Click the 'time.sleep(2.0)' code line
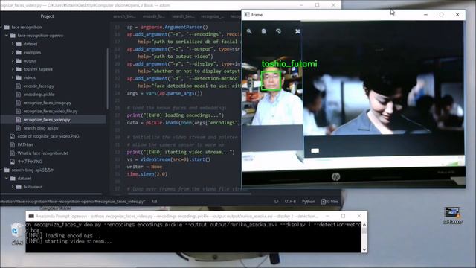The width and height of the screenshot is (476, 268). pos(147,174)
